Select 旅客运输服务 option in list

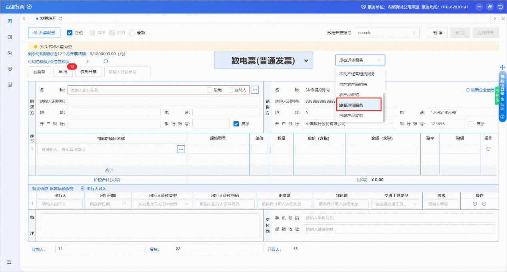coord(359,105)
